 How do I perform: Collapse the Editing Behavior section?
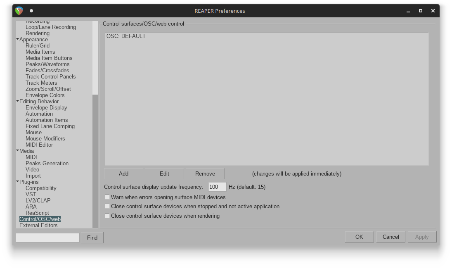point(17,101)
